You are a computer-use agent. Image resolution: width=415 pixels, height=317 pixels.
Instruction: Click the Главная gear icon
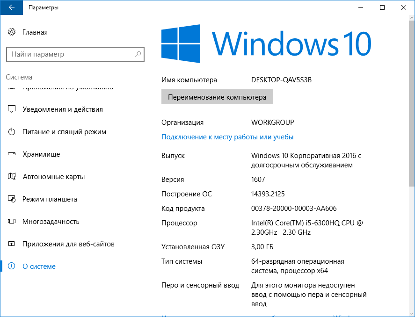point(12,32)
